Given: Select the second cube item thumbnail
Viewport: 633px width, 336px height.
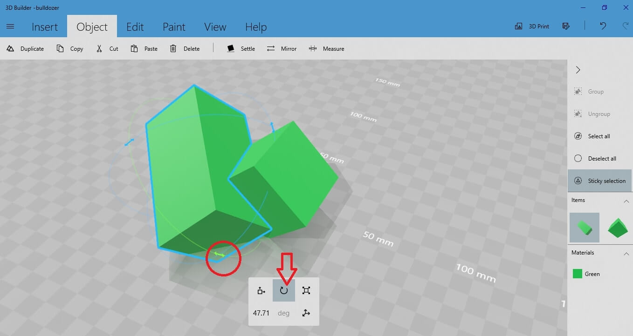Looking at the screenshot, I should 618,228.
